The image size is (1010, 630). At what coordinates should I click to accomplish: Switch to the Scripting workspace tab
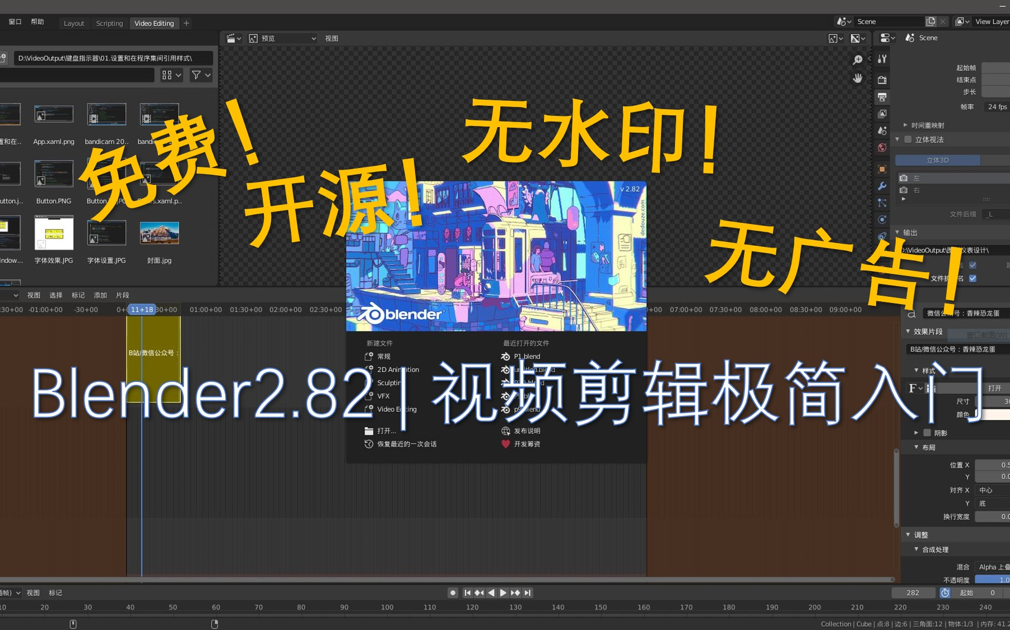pyautogui.click(x=109, y=23)
